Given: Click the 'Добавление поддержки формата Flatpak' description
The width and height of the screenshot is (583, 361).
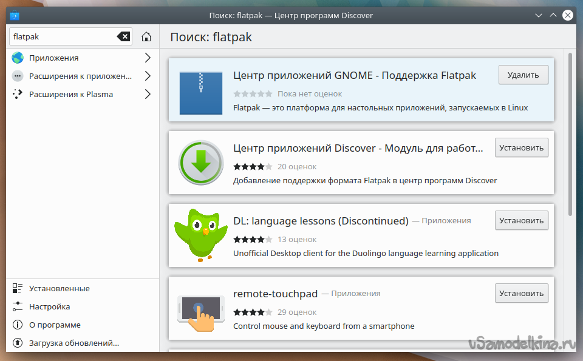Looking at the screenshot, I should coord(365,181).
